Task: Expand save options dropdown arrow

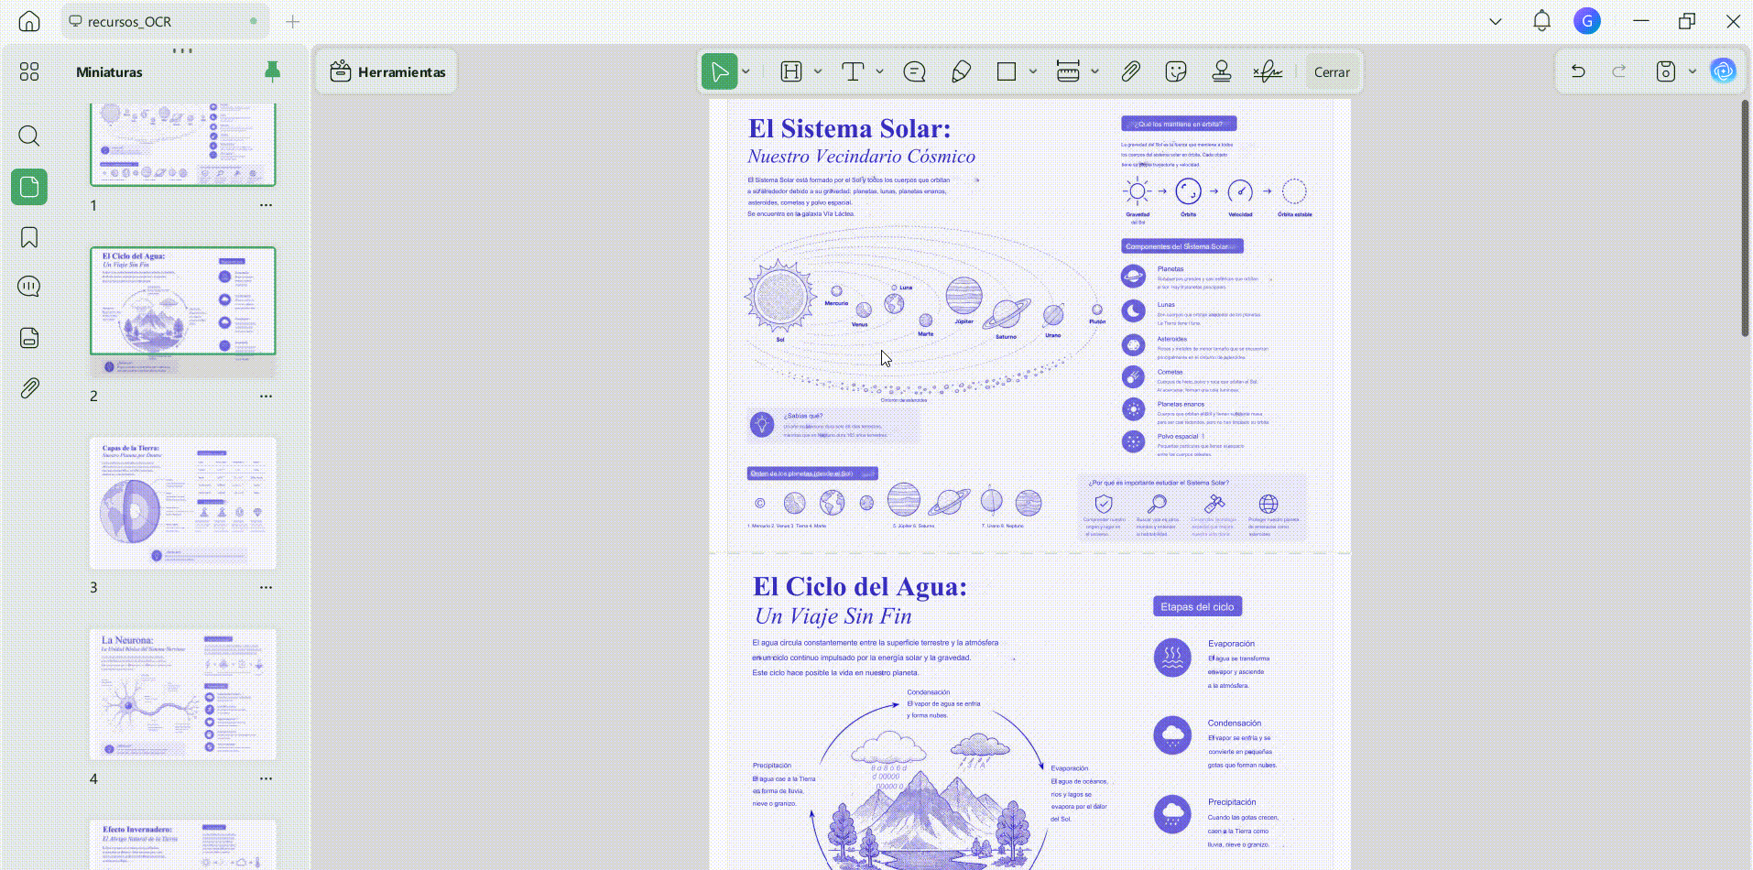Action: 1693,71
